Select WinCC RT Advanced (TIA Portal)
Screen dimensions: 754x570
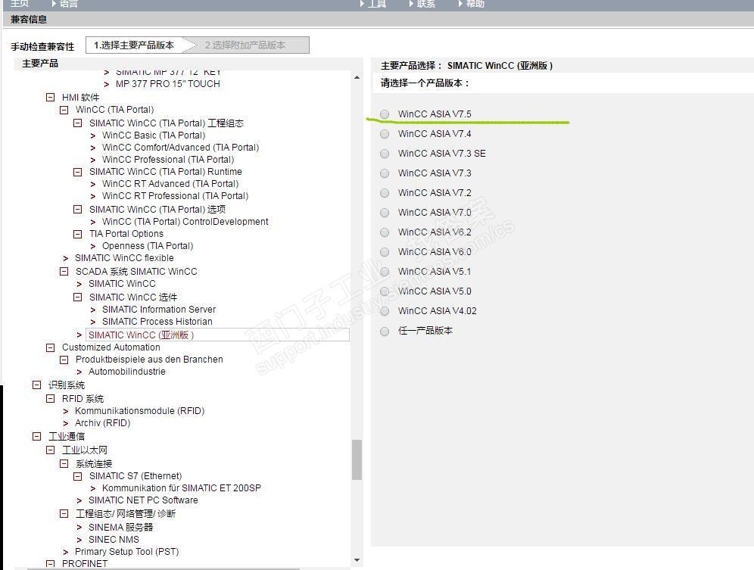coord(170,184)
